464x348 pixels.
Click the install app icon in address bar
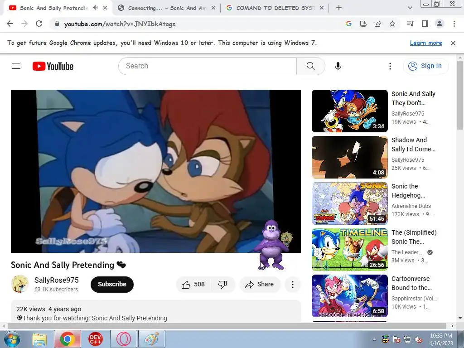(363, 24)
